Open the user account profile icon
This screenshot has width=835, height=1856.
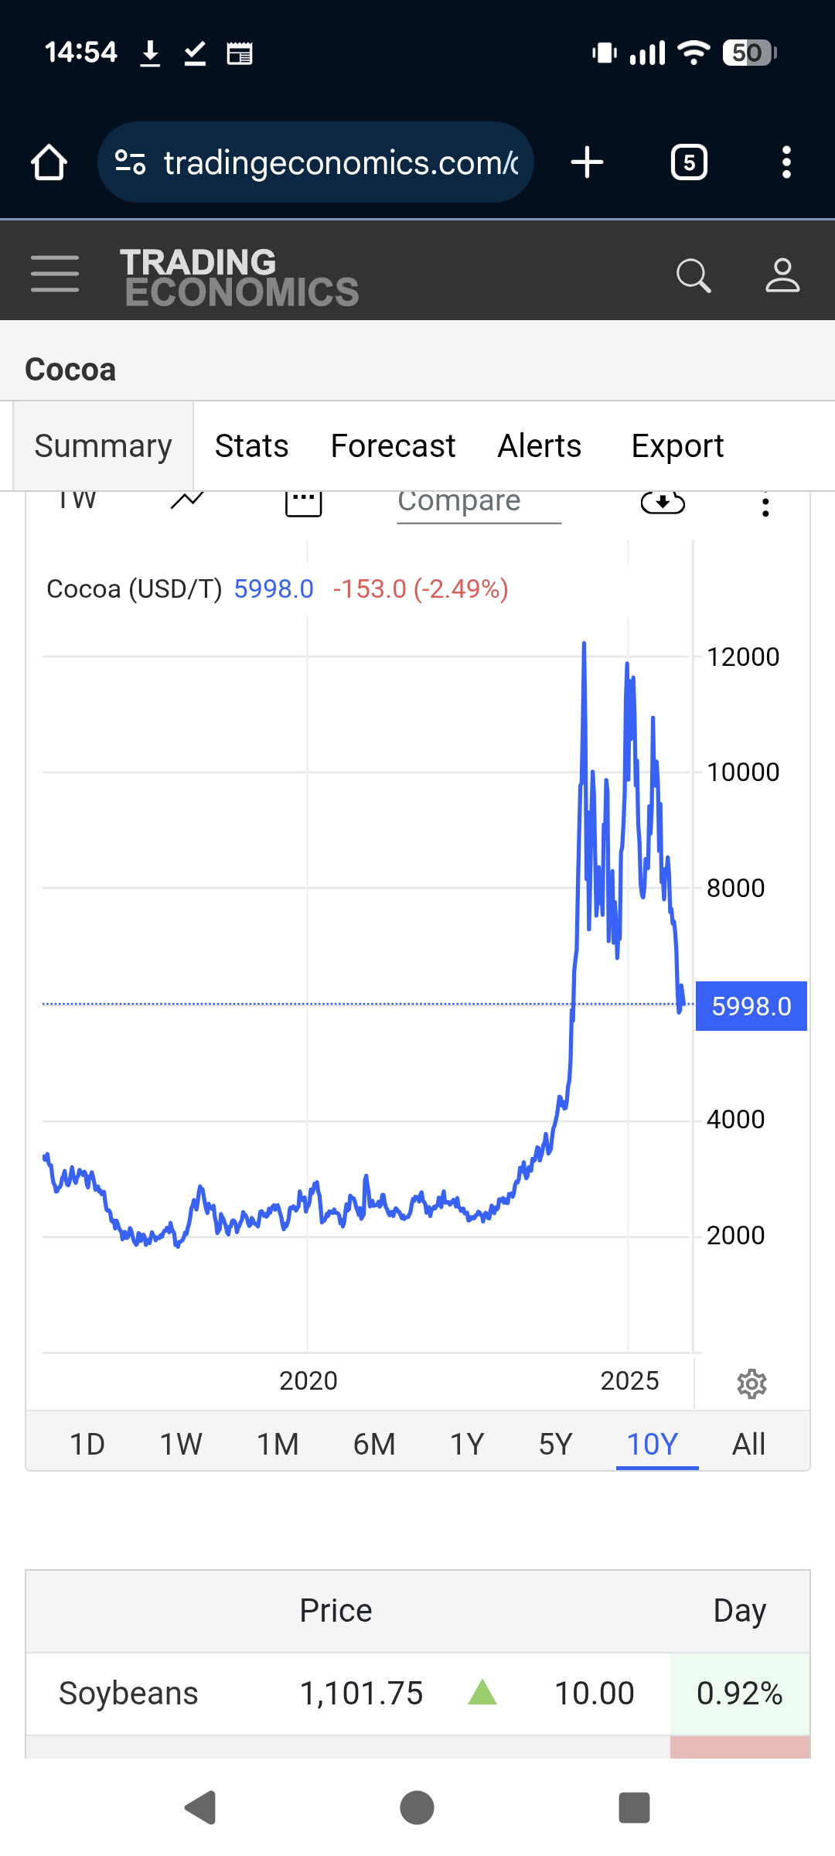[x=782, y=275]
